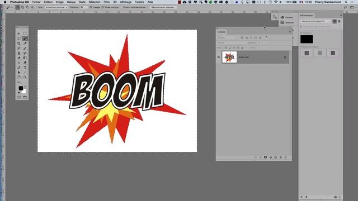358x201 pixels.
Task: Switch Bibliothèques to grid view
Action: [x=335, y=21]
